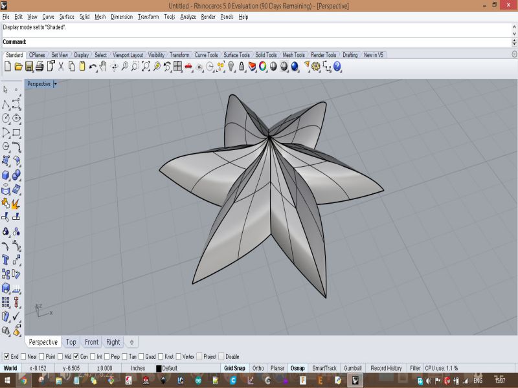Click the black Default layer color swatch
This screenshot has width=518, height=388.
click(159, 368)
